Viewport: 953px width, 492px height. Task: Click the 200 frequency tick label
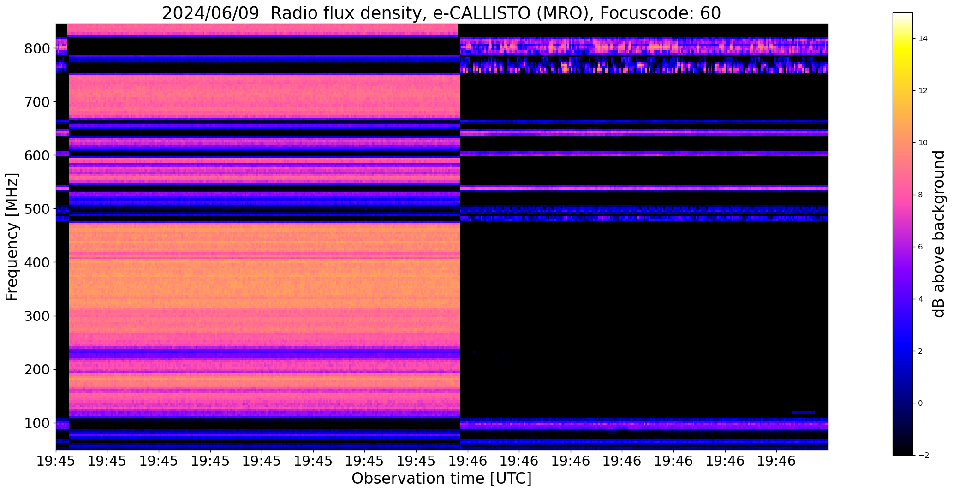coord(37,369)
